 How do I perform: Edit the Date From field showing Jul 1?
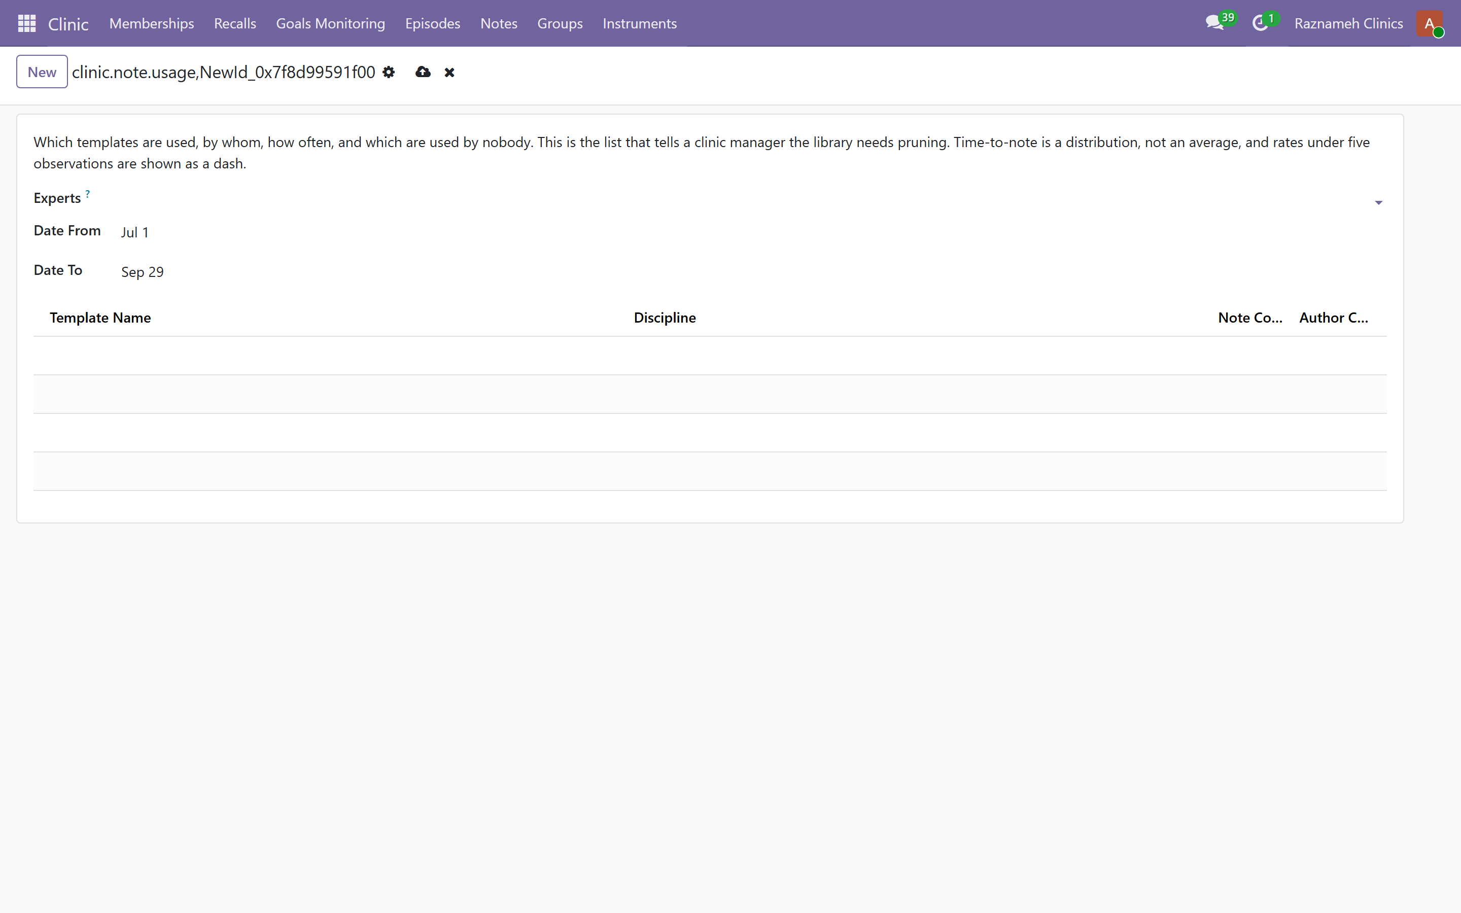click(x=753, y=232)
